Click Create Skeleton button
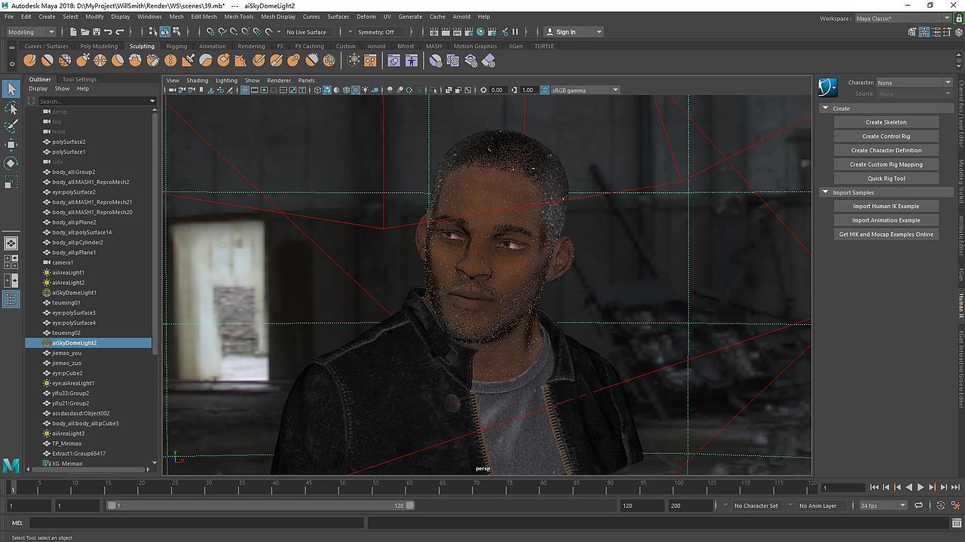This screenshot has width=965, height=542. [x=886, y=122]
